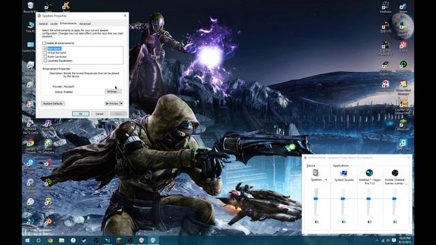
Task: Mute the Speakers device in Volume Mixer
Action: (x=316, y=222)
